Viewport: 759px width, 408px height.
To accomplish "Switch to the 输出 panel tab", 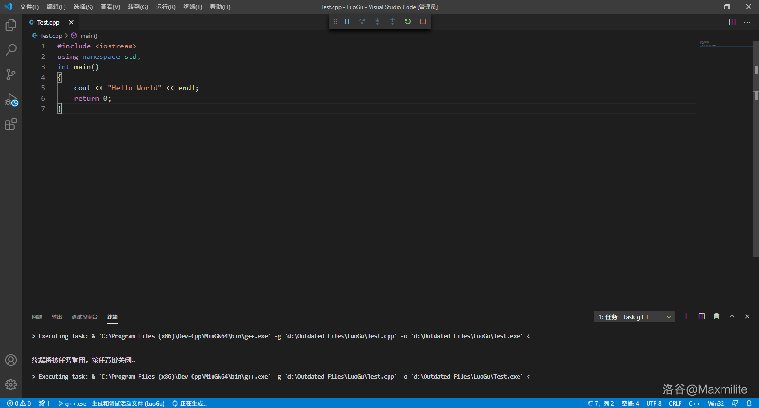I will (x=57, y=317).
